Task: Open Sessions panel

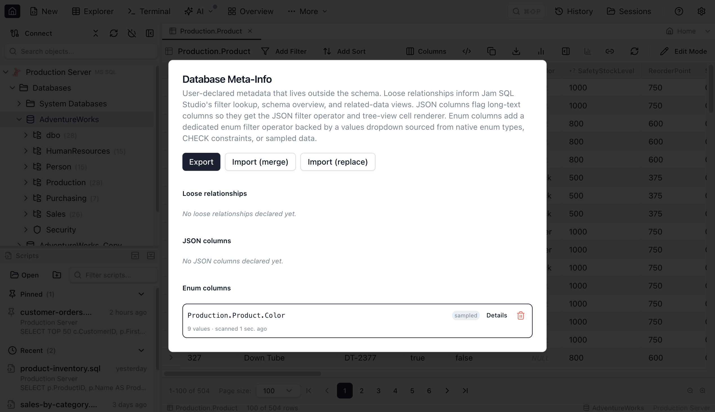Action: tap(629, 11)
